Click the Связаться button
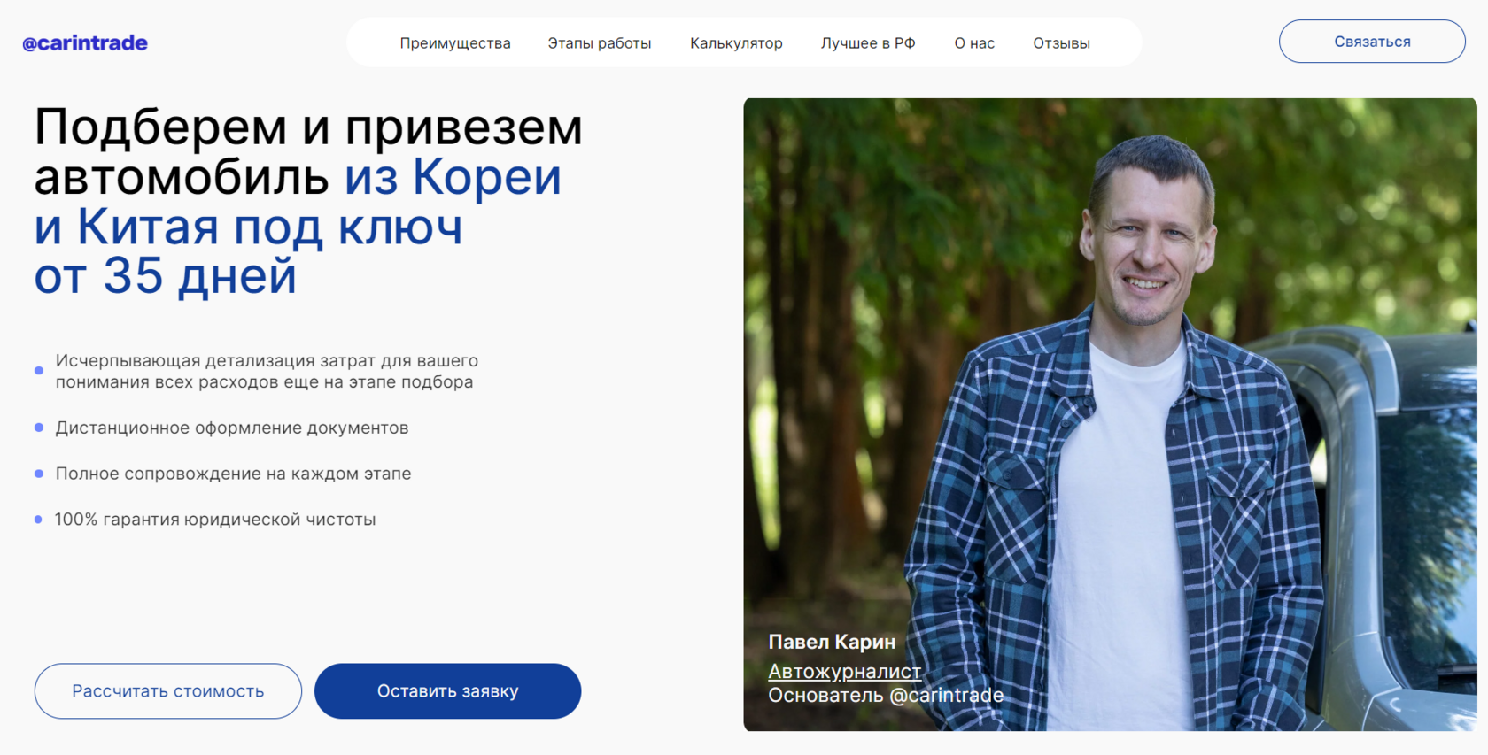This screenshot has height=755, width=1488. [x=1372, y=42]
